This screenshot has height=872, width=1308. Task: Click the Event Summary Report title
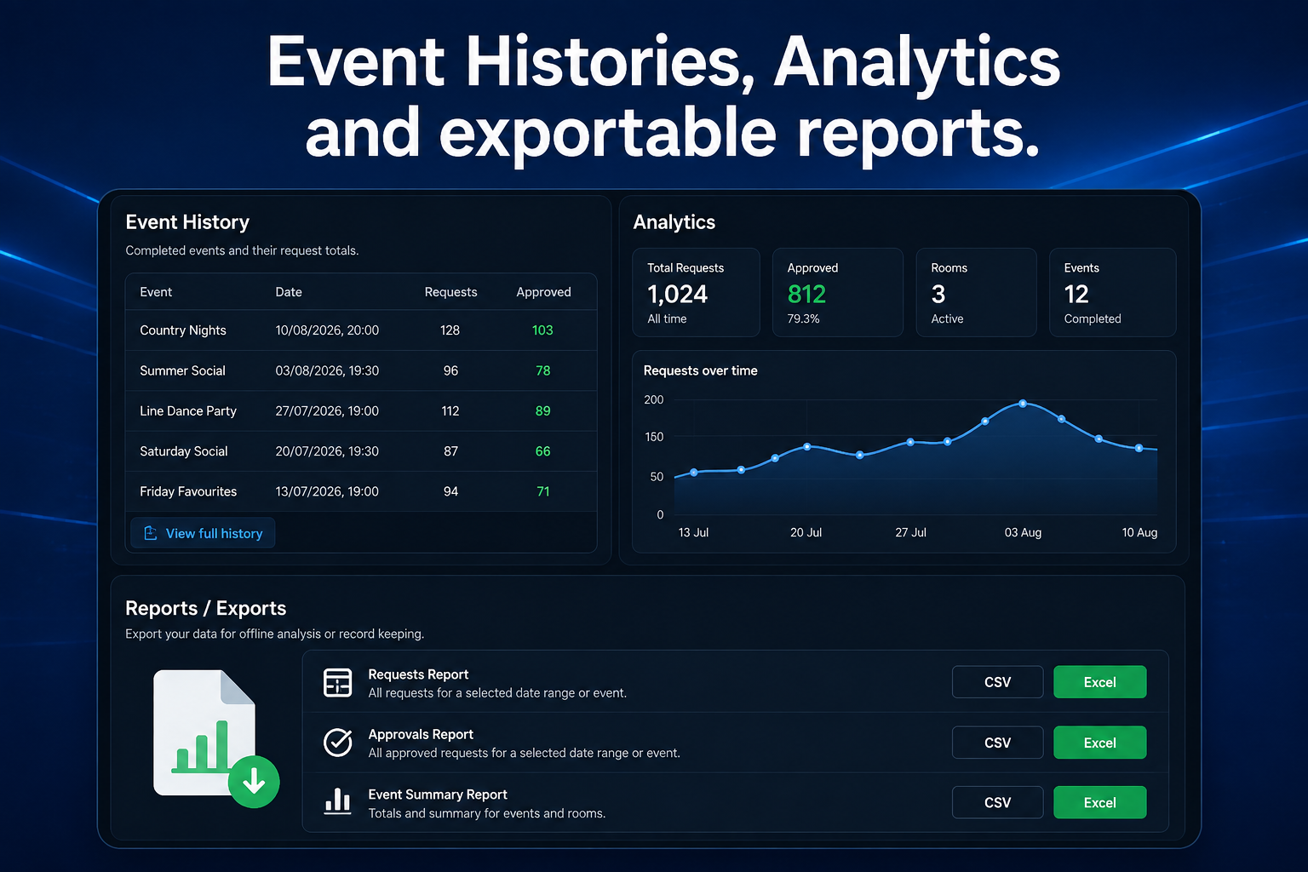click(438, 795)
